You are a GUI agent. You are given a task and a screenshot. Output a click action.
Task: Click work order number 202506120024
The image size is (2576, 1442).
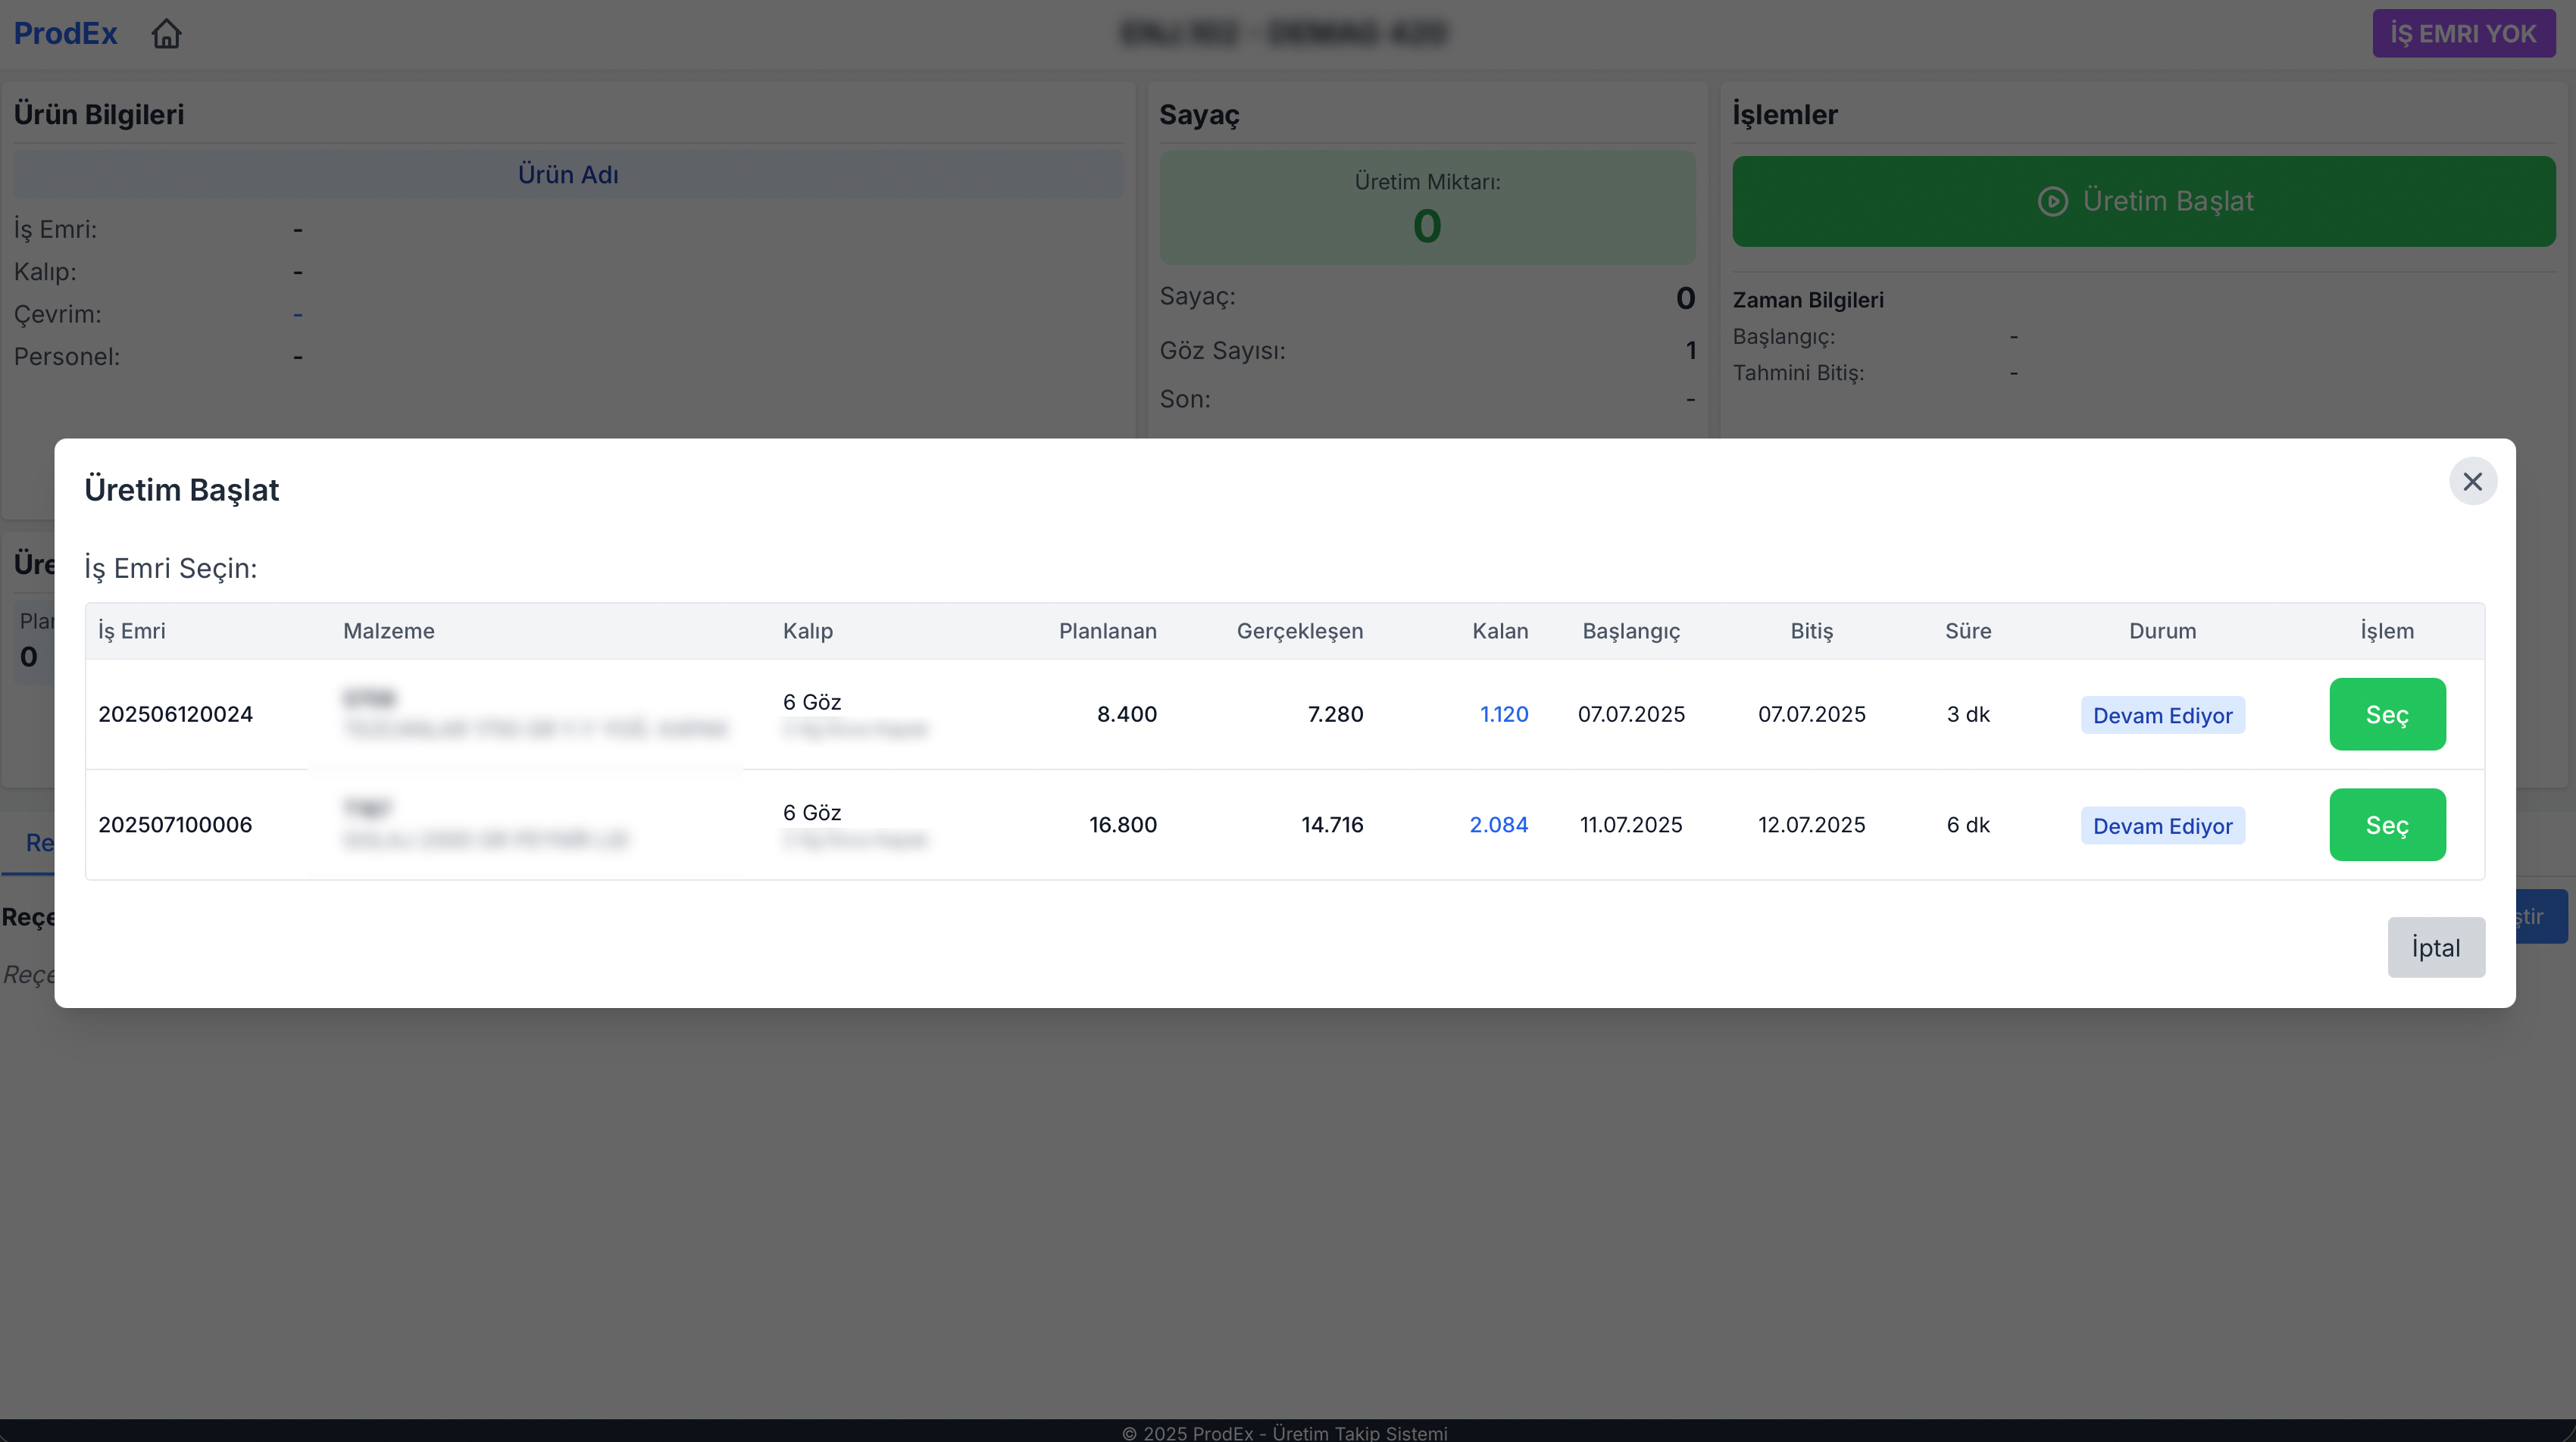(x=175, y=714)
